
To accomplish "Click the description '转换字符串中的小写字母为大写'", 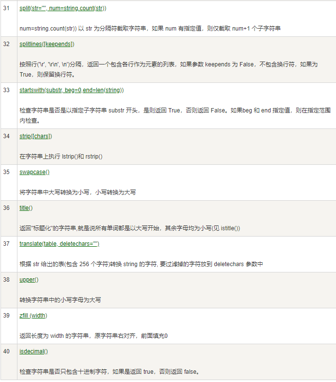I will coord(60,300).
